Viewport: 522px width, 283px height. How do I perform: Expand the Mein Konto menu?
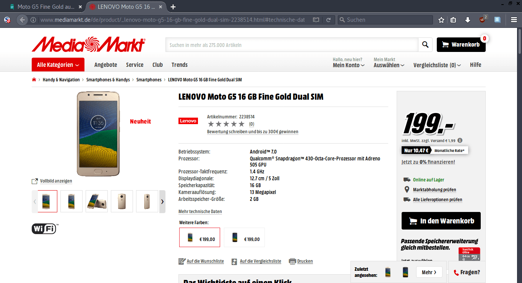click(349, 65)
